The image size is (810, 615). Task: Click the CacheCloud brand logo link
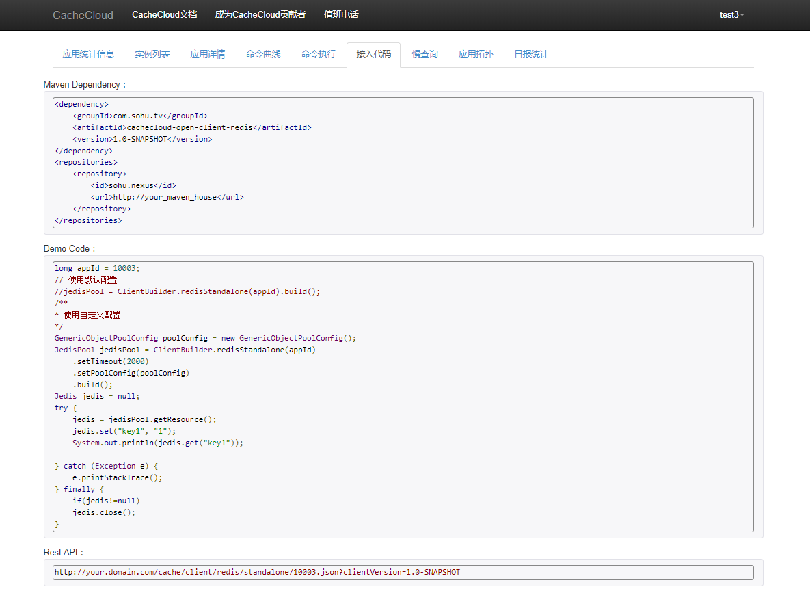[x=83, y=16]
